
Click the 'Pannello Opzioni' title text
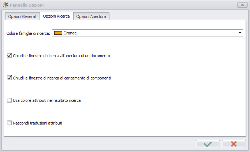(27, 5)
